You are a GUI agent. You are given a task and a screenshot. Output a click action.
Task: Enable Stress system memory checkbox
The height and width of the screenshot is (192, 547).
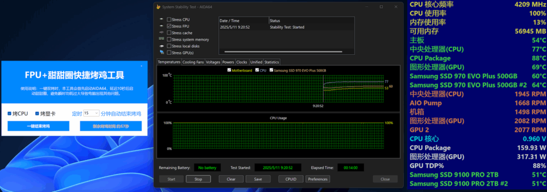pos(169,39)
